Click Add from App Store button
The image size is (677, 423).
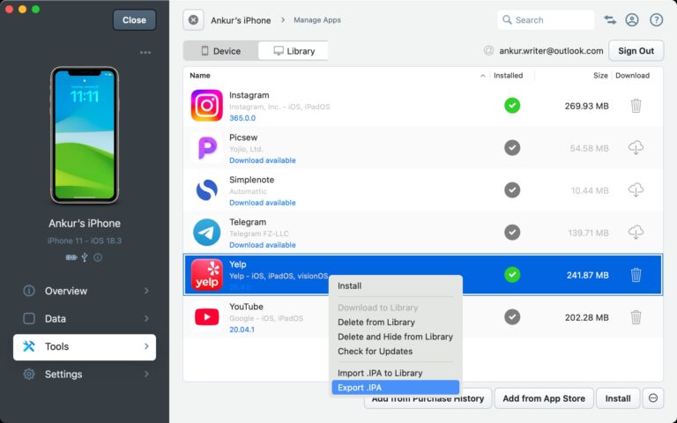[x=544, y=398]
